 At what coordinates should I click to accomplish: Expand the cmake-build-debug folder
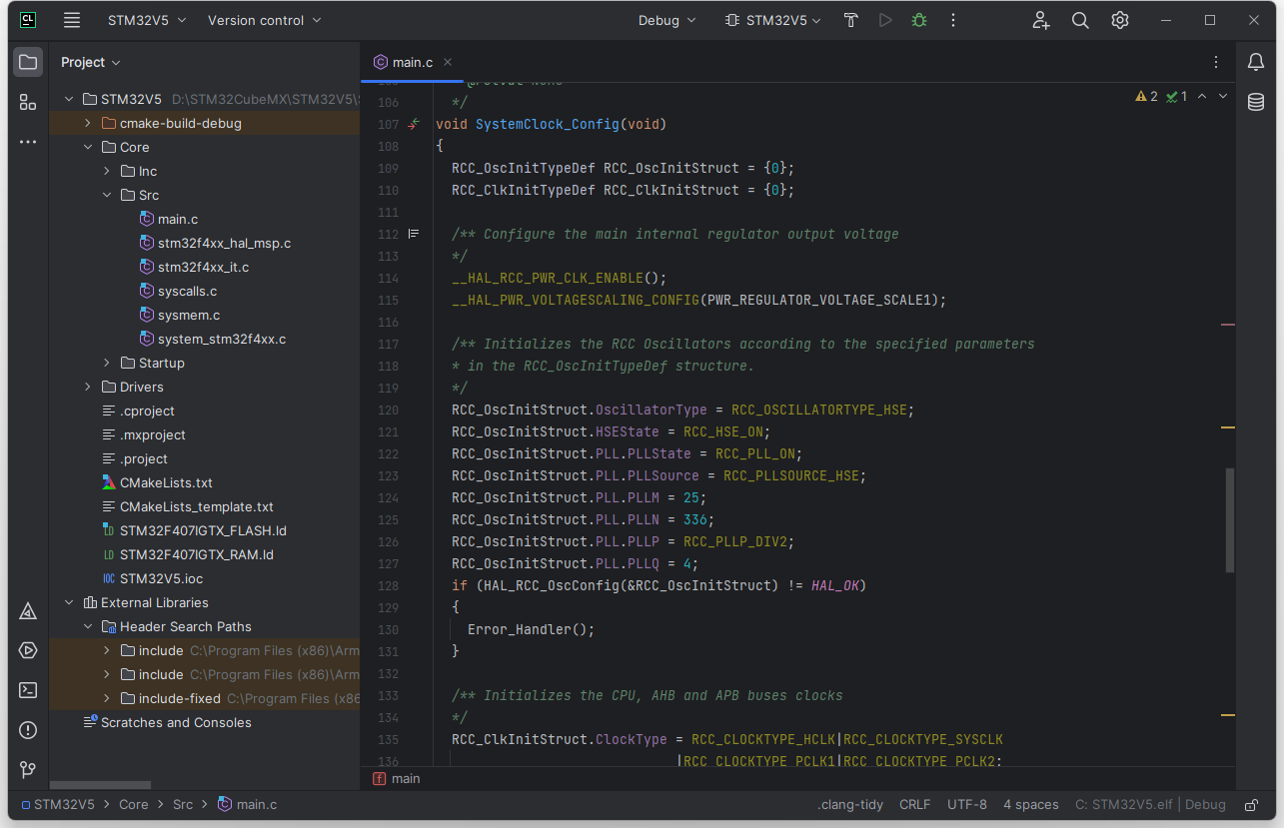tap(88, 124)
